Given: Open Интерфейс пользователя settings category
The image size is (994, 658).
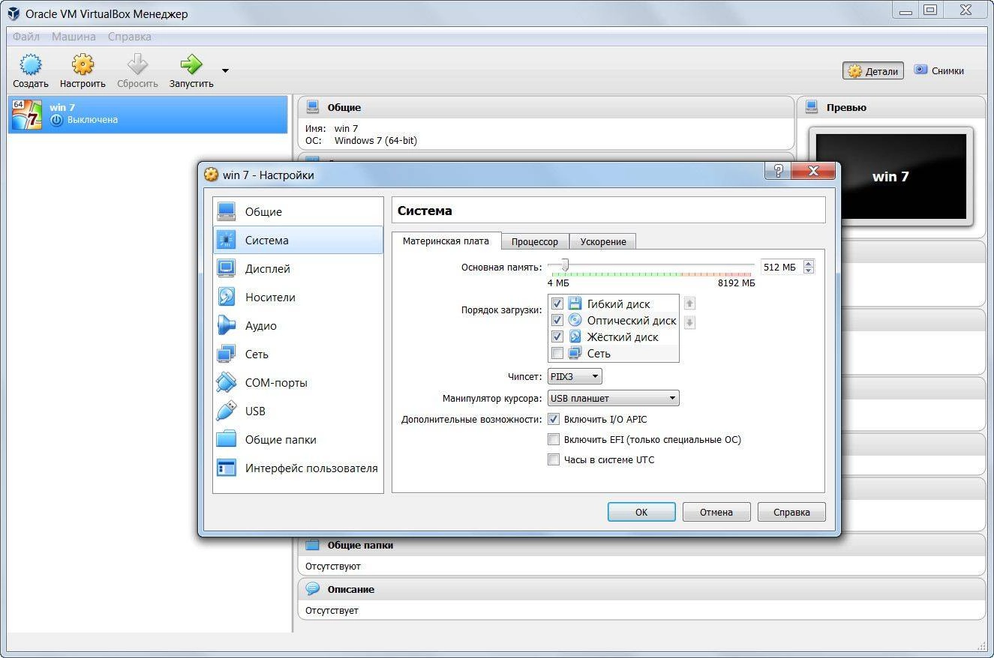Looking at the screenshot, I should [x=298, y=468].
